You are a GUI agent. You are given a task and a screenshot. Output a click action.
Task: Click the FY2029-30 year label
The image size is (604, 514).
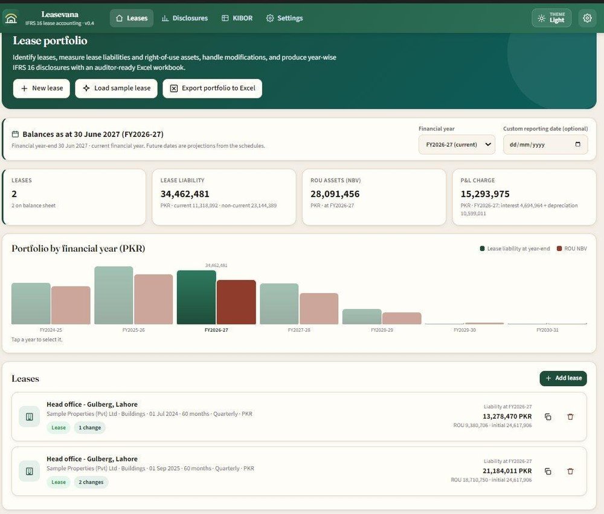[464, 330]
